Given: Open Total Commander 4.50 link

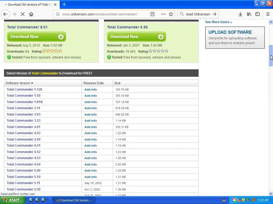Looking at the screenshot, I should [x=23, y=139].
